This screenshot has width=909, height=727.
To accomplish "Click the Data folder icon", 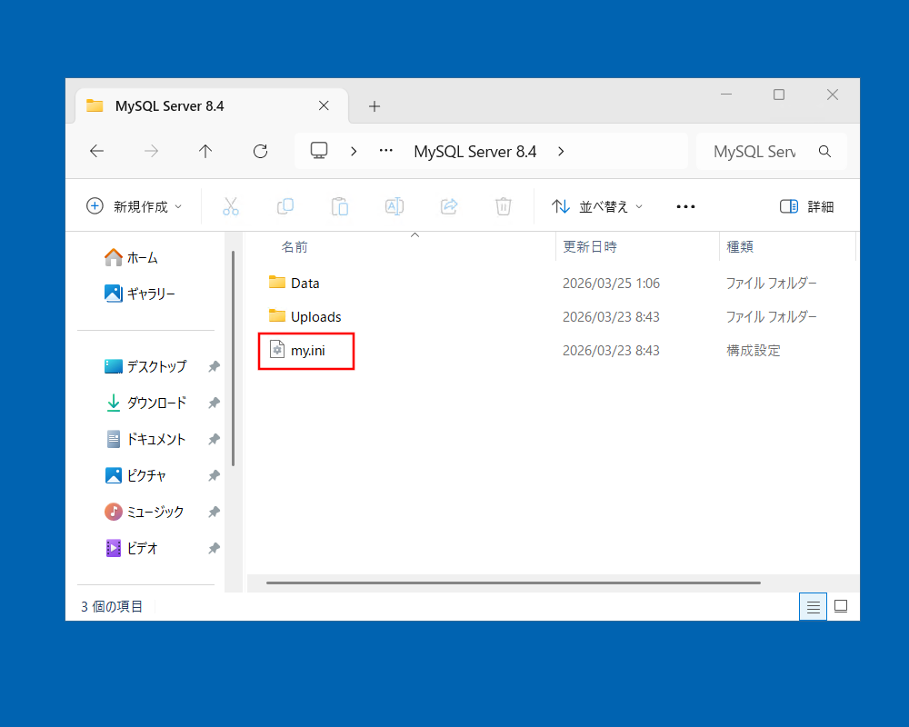I will (277, 283).
